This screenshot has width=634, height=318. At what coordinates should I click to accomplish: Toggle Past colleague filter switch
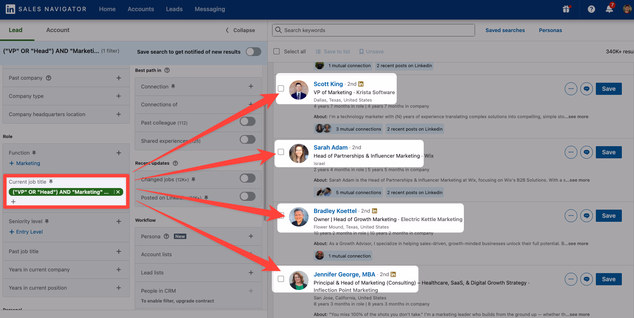point(247,122)
